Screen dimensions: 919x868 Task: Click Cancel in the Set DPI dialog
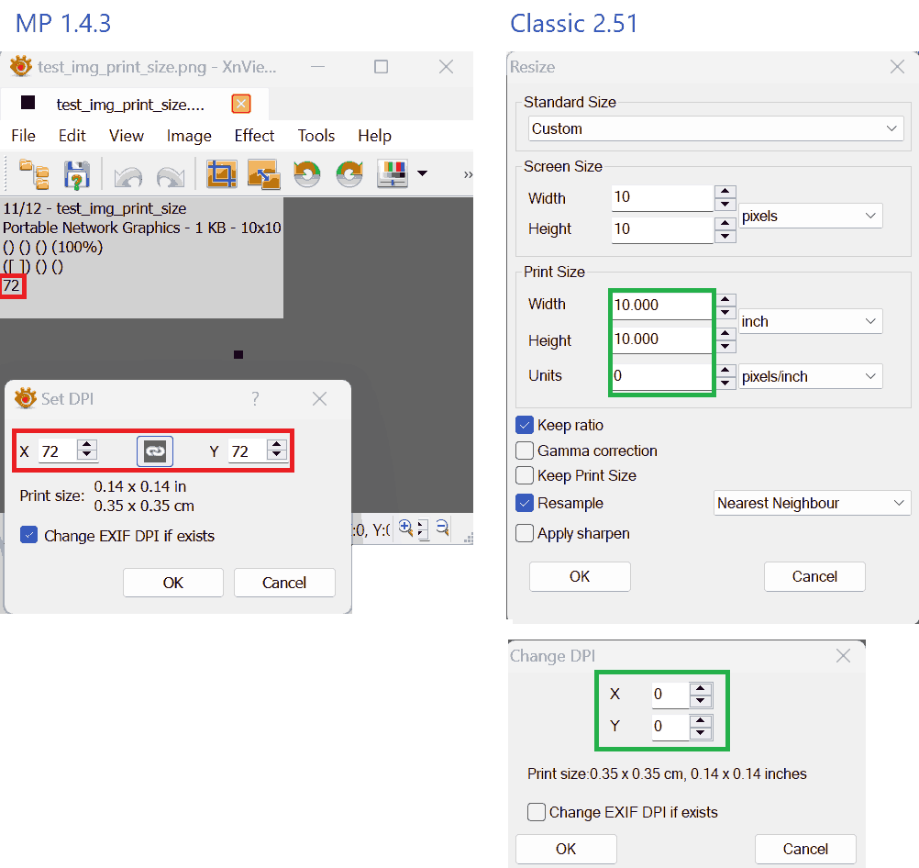[284, 583]
